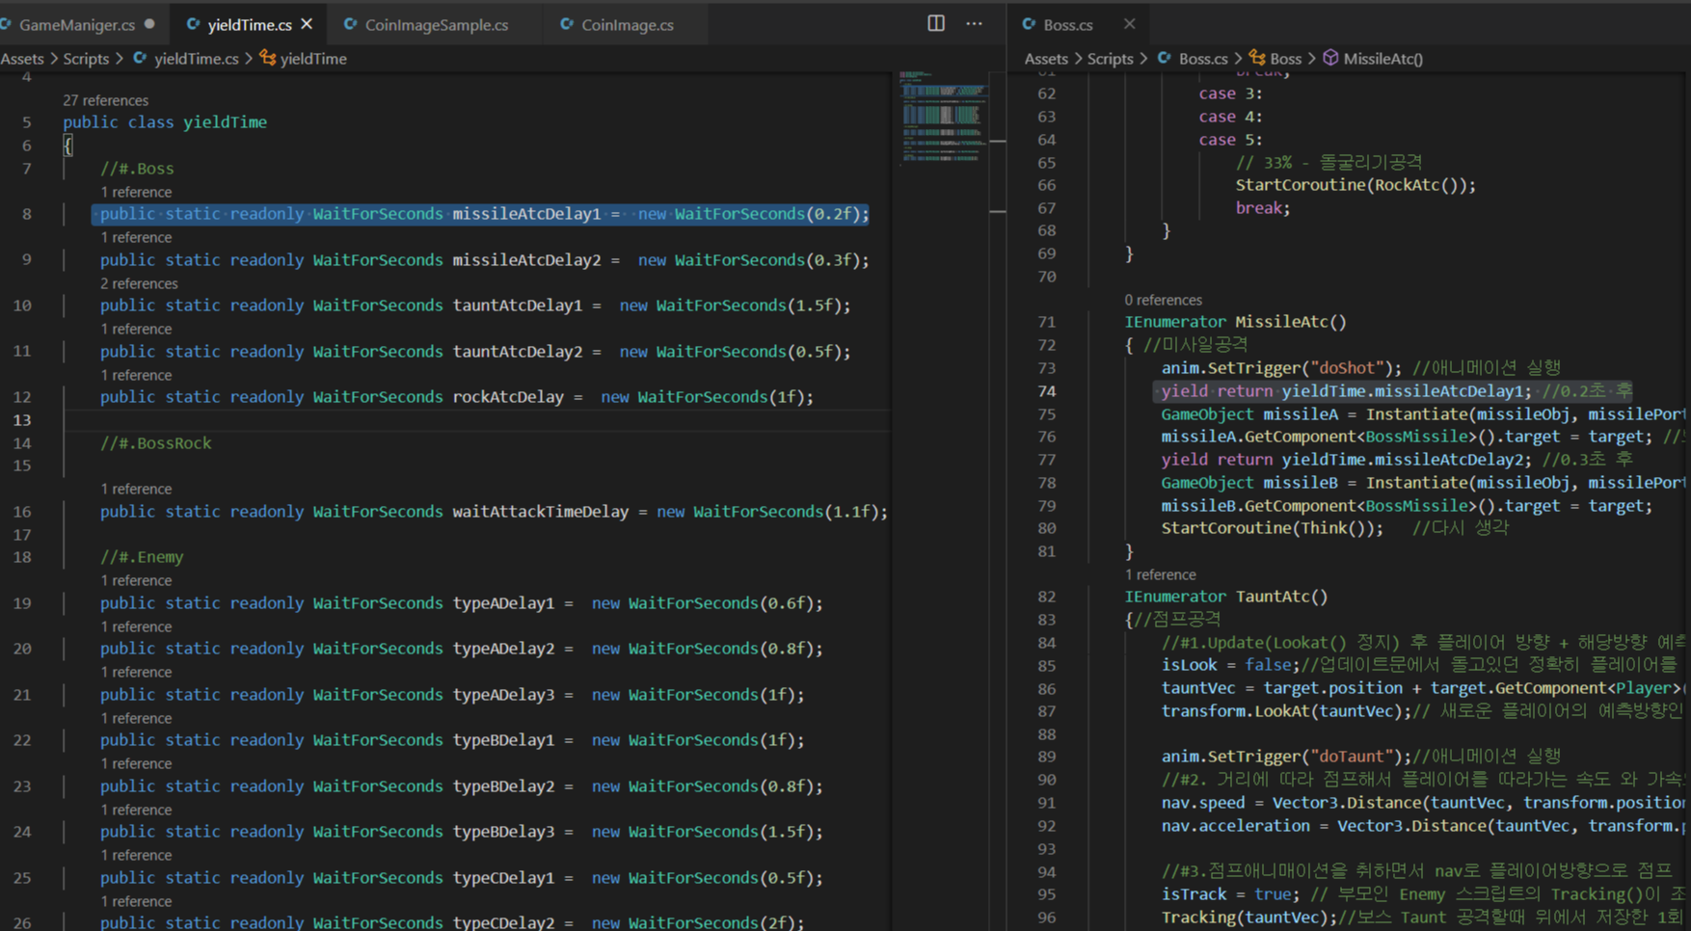Image resolution: width=1691 pixels, height=931 pixels.
Task: Expand the Assets breadcrumb in left editor
Action: point(22,59)
